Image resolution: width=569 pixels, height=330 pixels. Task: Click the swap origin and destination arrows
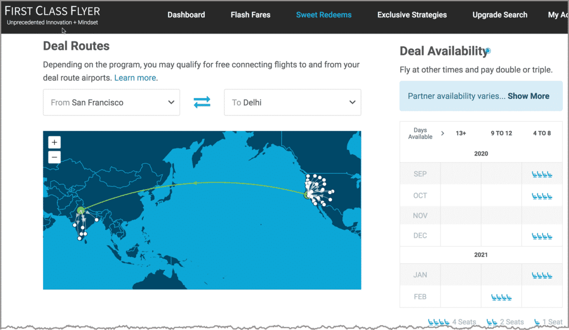coord(202,102)
